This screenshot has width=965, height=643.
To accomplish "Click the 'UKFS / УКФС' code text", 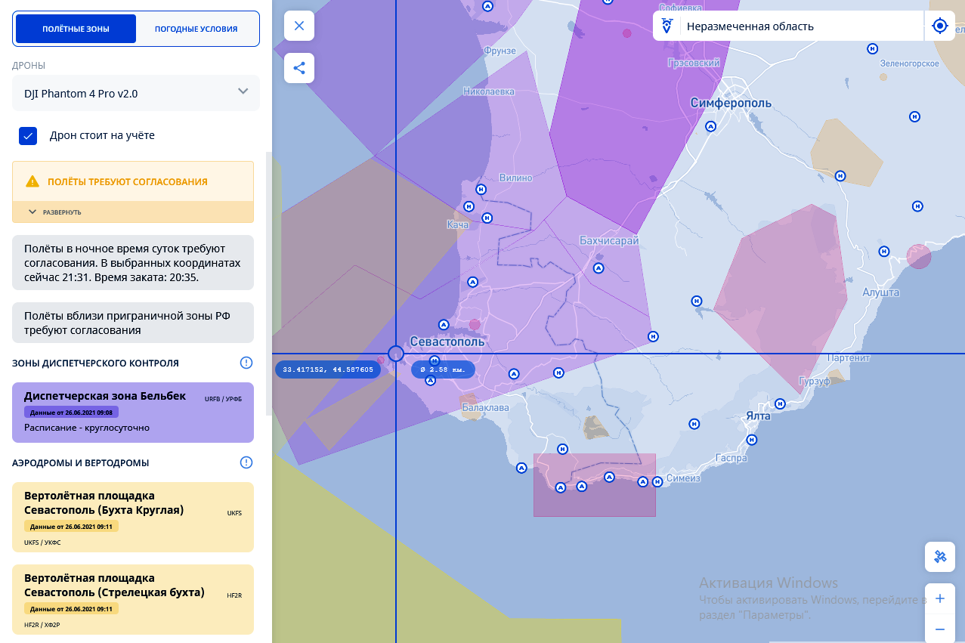I will 42,543.
